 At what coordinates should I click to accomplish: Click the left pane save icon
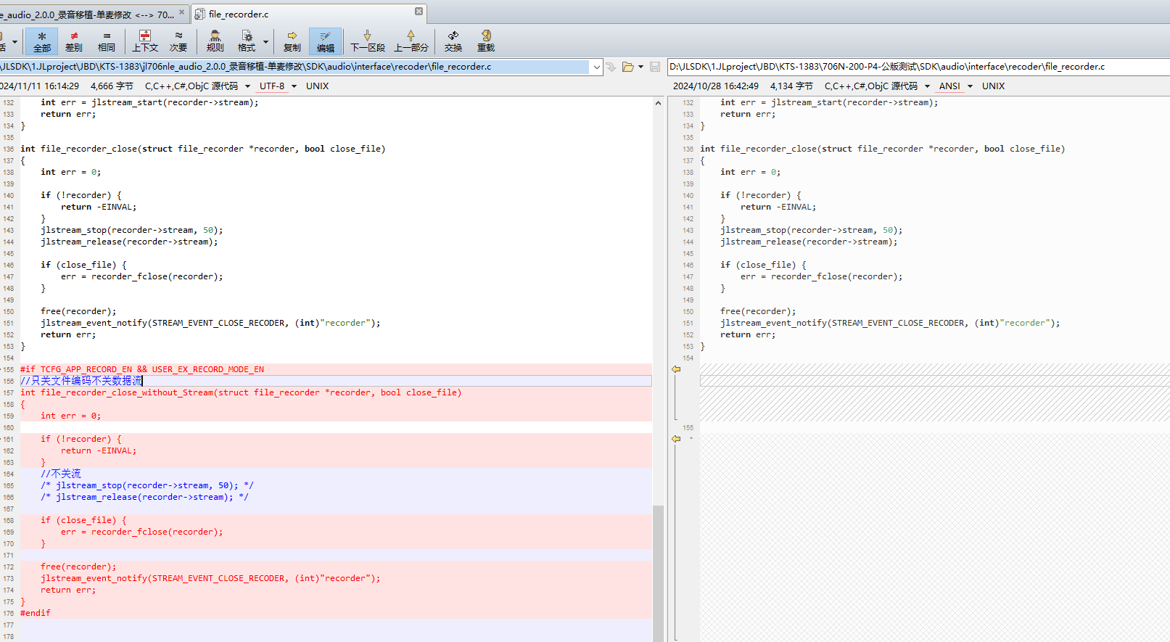coord(655,67)
